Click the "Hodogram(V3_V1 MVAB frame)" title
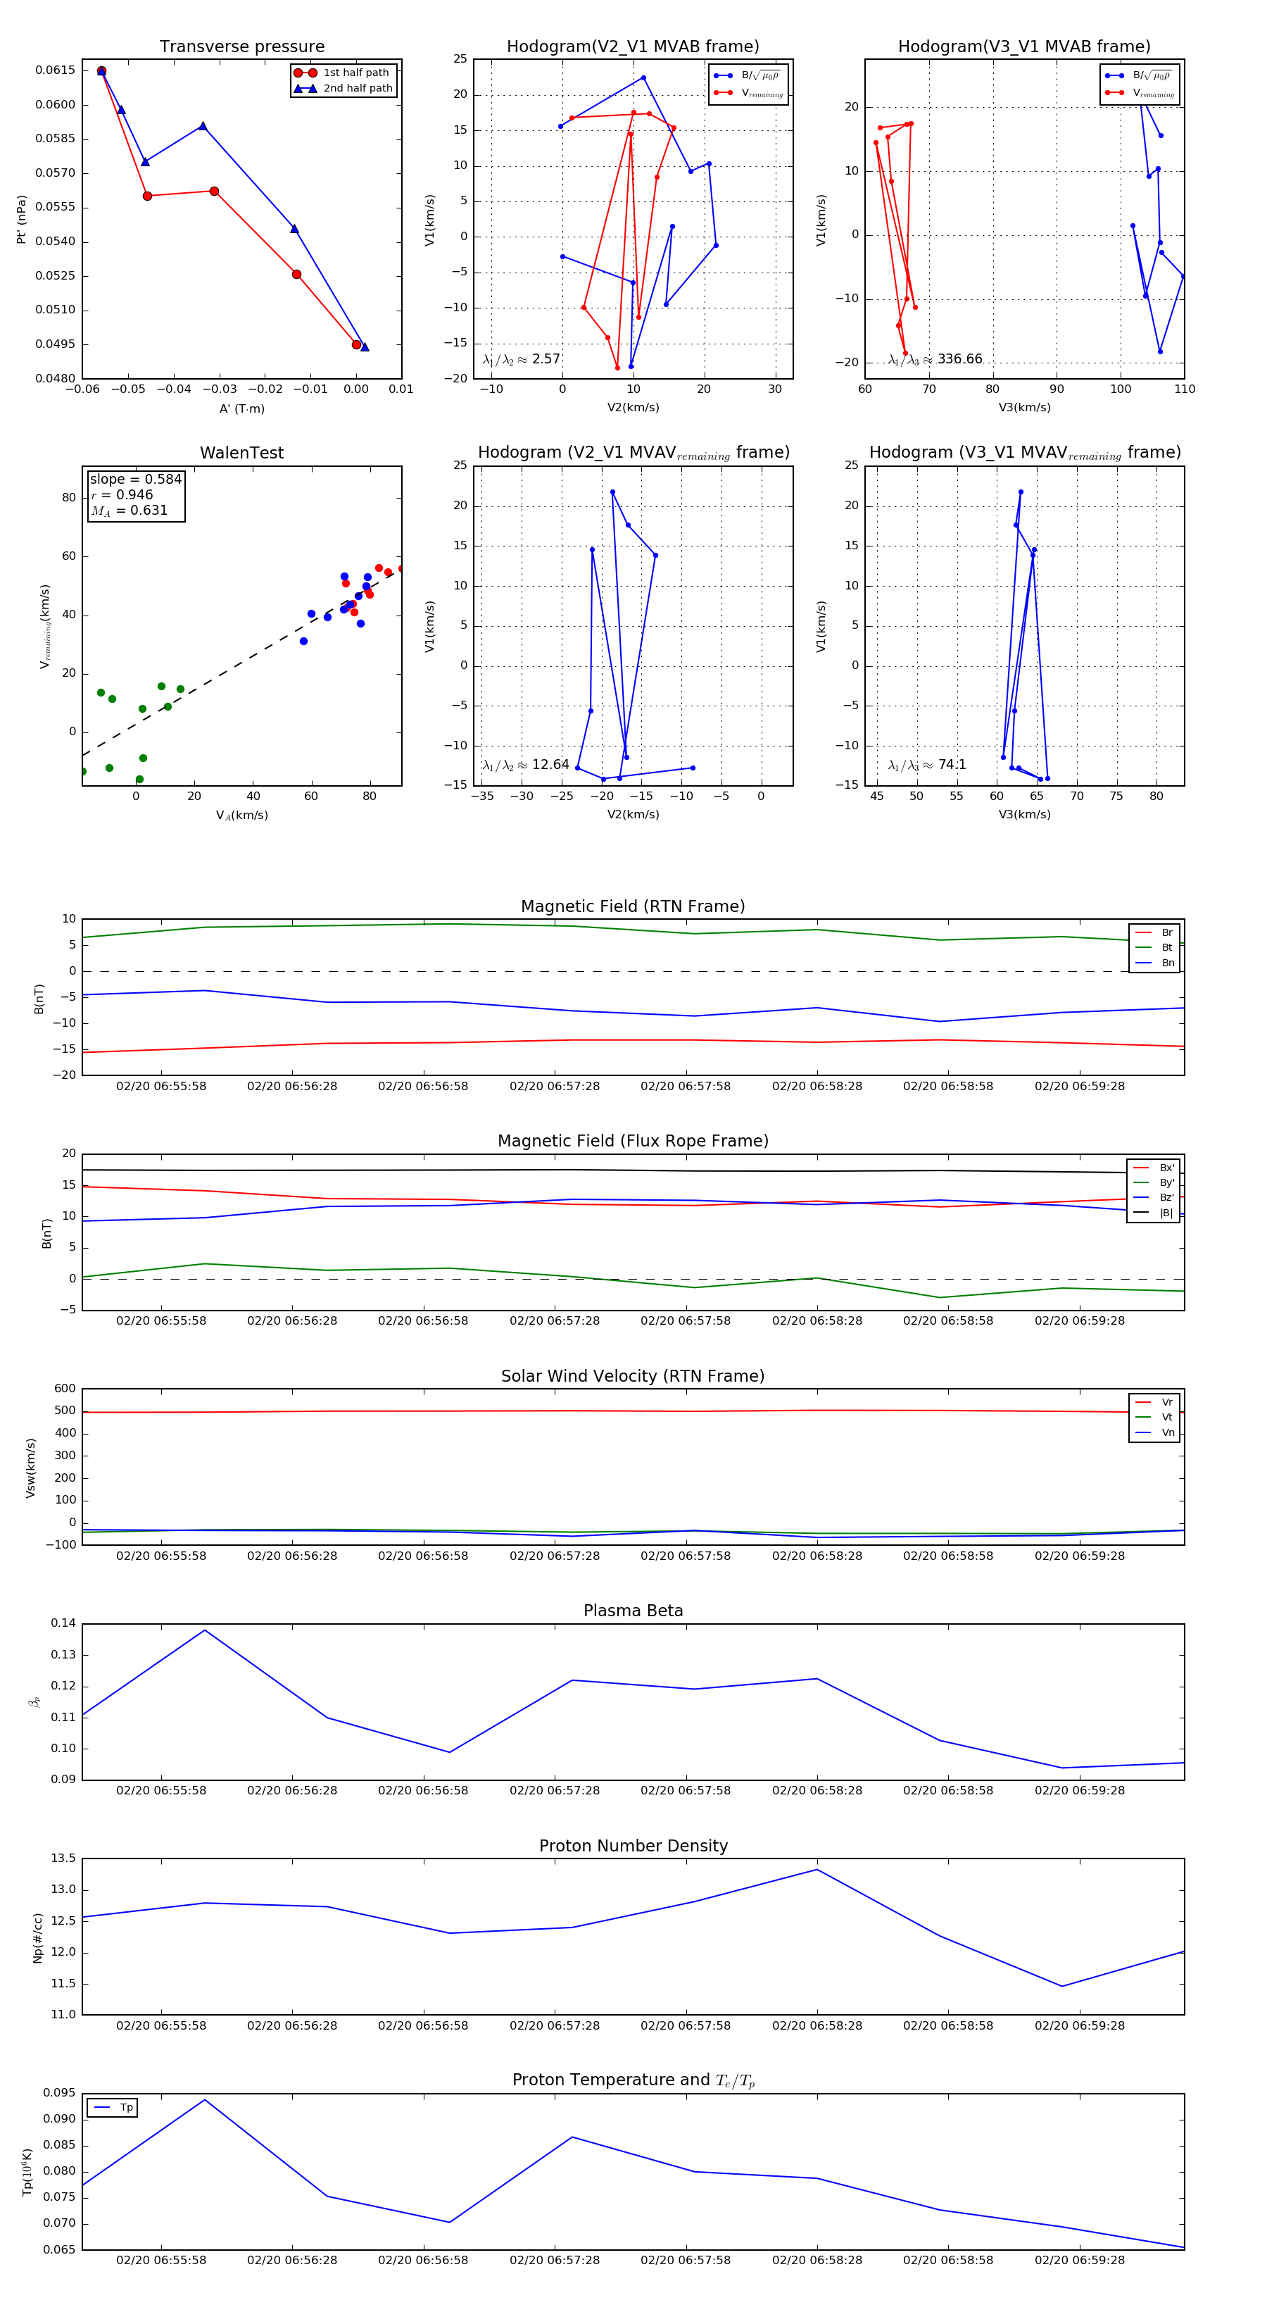Image resolution: width=1267 pixels, height=2324 pixels. 1024,47
